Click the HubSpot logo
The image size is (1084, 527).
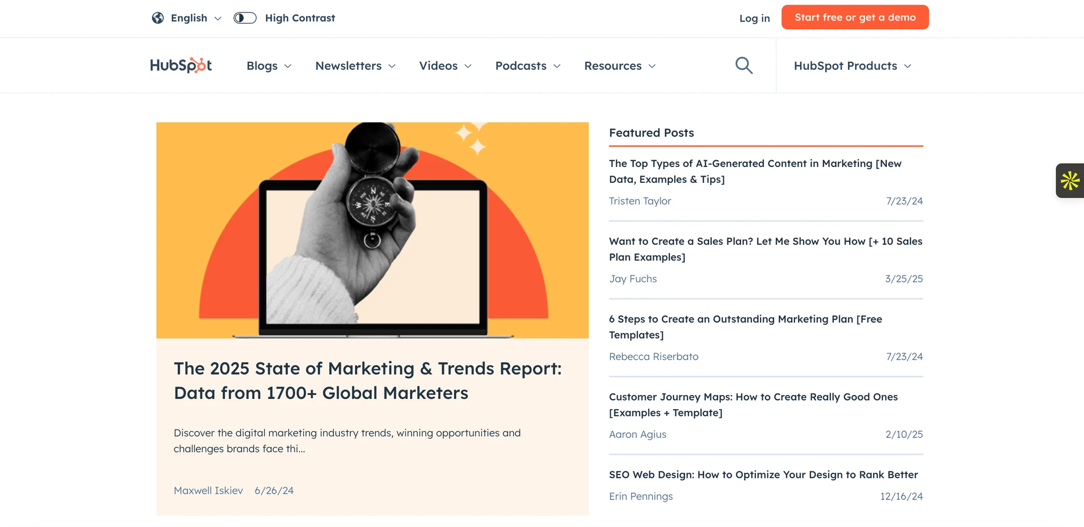pos(181,65)
